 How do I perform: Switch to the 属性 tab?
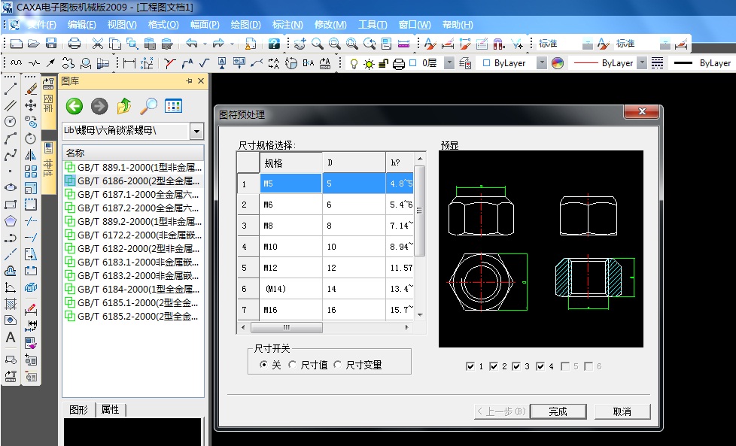coord(111,409)
